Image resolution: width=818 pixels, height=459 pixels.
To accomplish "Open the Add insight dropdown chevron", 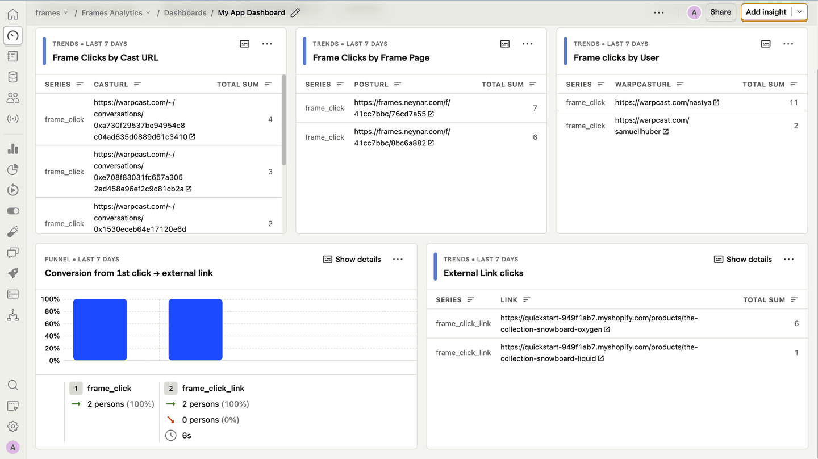I will (x=799, y=12).
